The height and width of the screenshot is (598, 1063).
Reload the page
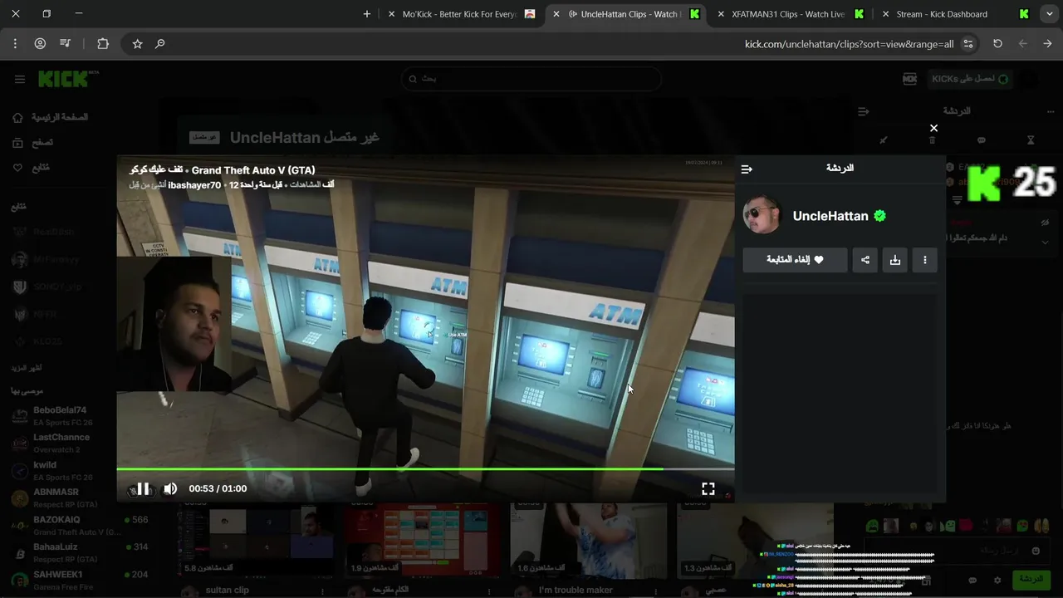[x=998, y=44]
